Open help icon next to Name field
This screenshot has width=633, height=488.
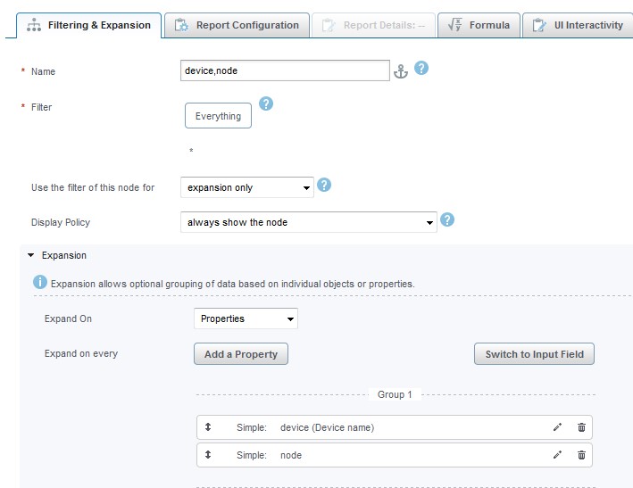coord(421,69)
